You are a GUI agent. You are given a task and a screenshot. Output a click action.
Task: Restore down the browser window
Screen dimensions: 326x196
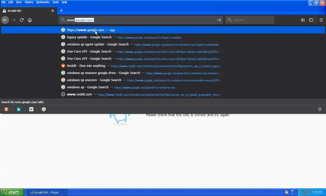coord(317,3)
